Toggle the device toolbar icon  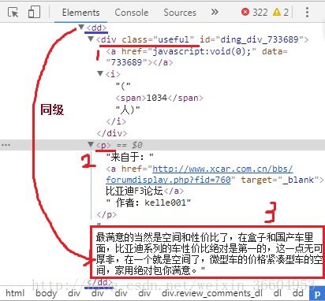click(x=34, y=12)
